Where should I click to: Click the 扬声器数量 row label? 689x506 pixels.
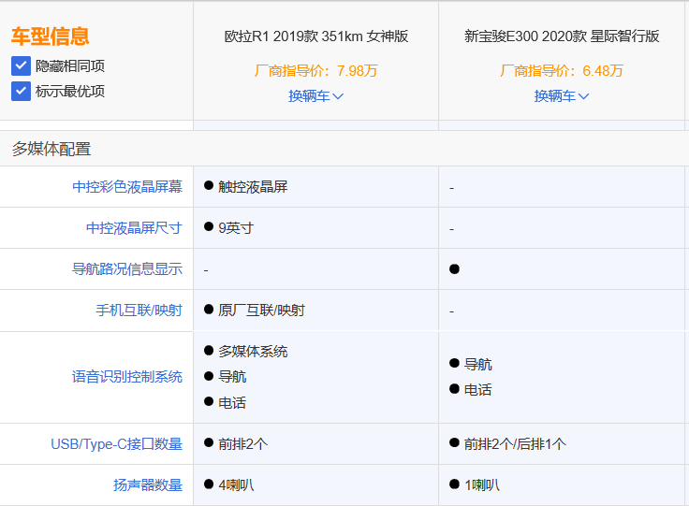point(147,484)
